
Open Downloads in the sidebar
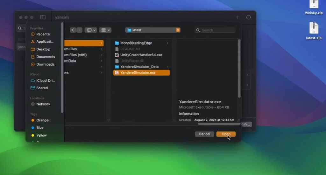coord(45,64)
